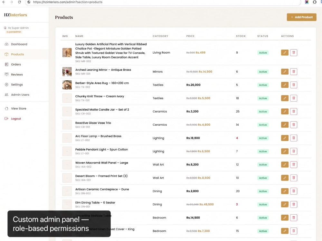
Task: Delete the Arc Floor Lamp product
Action: click(294, 138)
